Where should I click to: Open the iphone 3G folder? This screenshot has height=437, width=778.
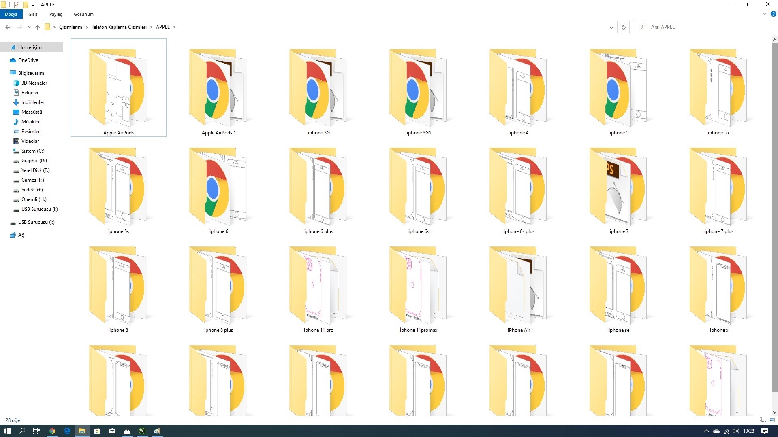(x=318, y=88)
